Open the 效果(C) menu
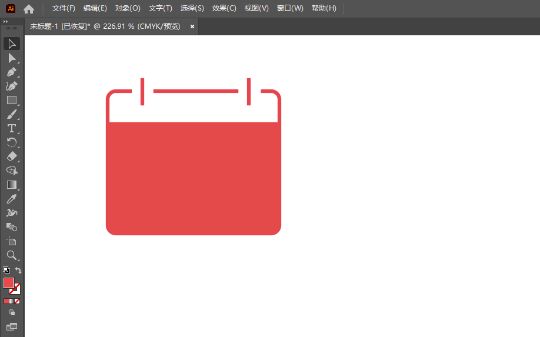The image size is (540, 337). (224, 8)
